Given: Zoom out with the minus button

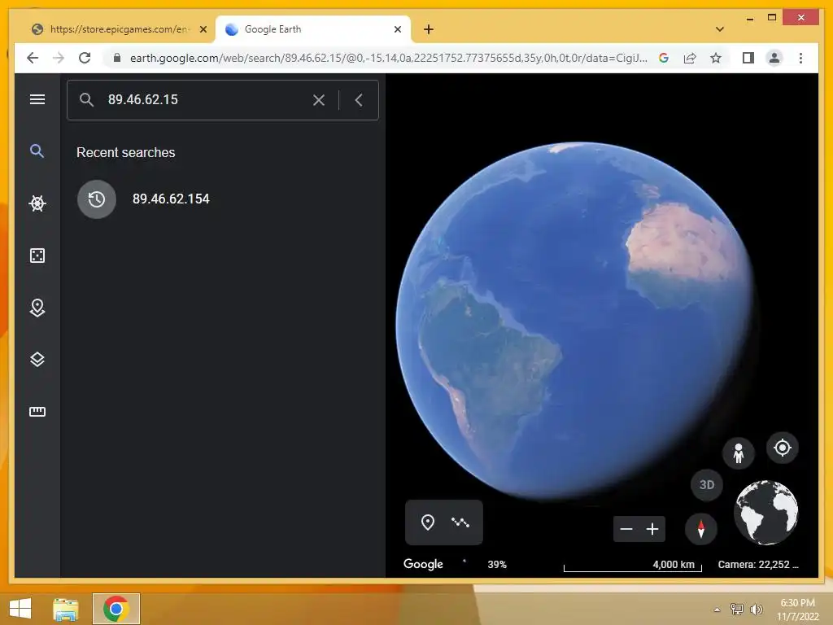Looking at the screenshot, I should [x=626, y=529].
